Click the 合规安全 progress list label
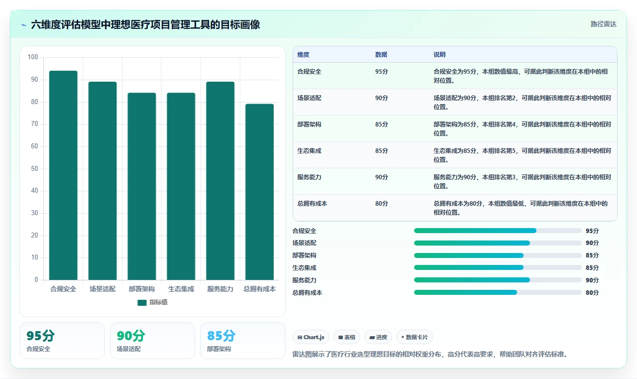This screenshot has height=379, width=637. (x=305, y=231)
